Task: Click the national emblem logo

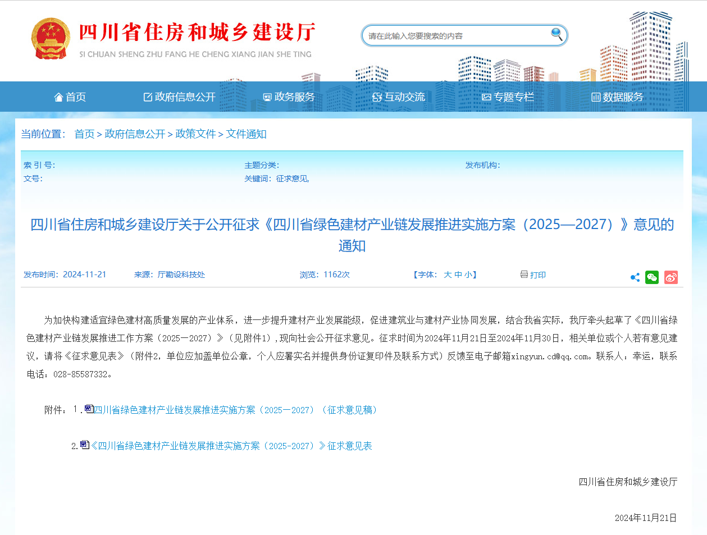Action: [51, 38]
